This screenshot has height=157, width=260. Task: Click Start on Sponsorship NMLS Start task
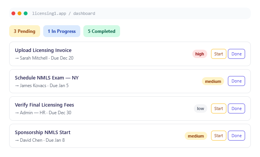[x=219, y=136]
